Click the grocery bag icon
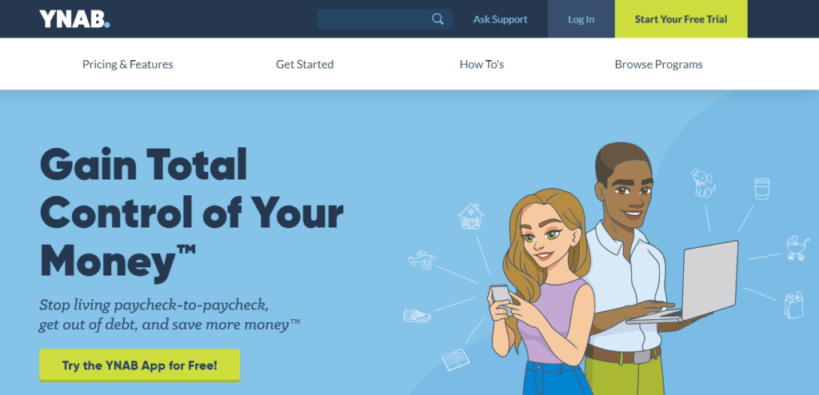The height and width of the screenshot is (395, 819). [793, 305]
